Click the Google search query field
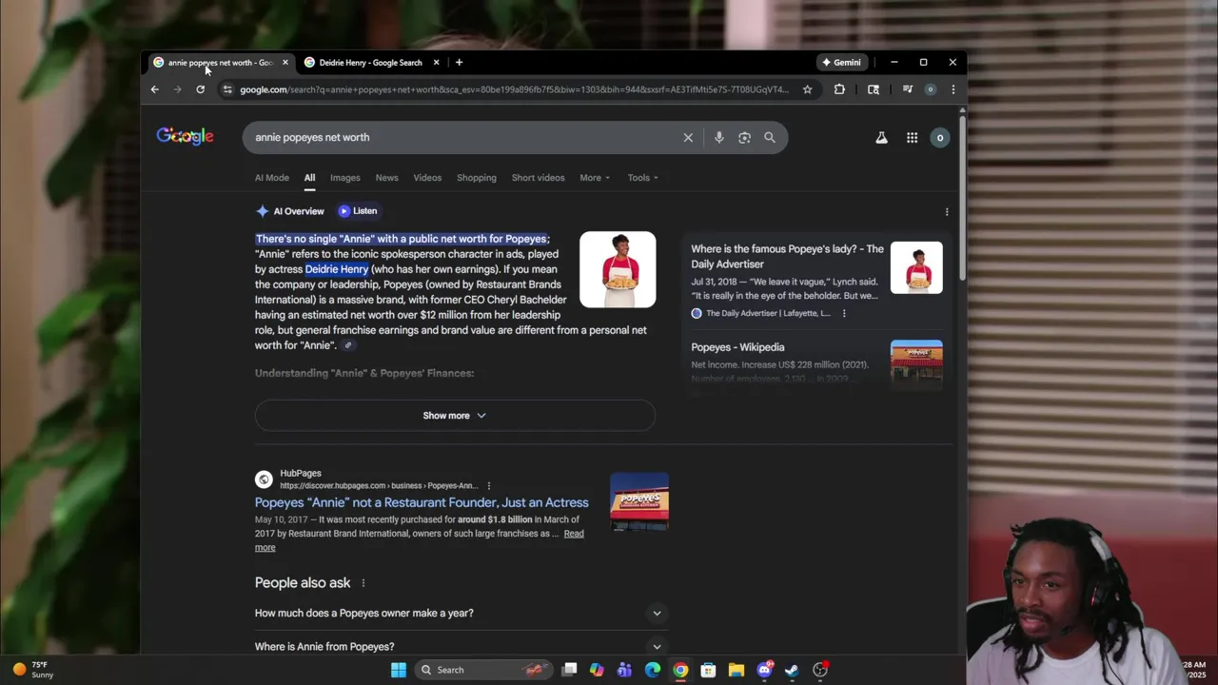This screenshot has height=685, width=1218. tap(464, 137)
